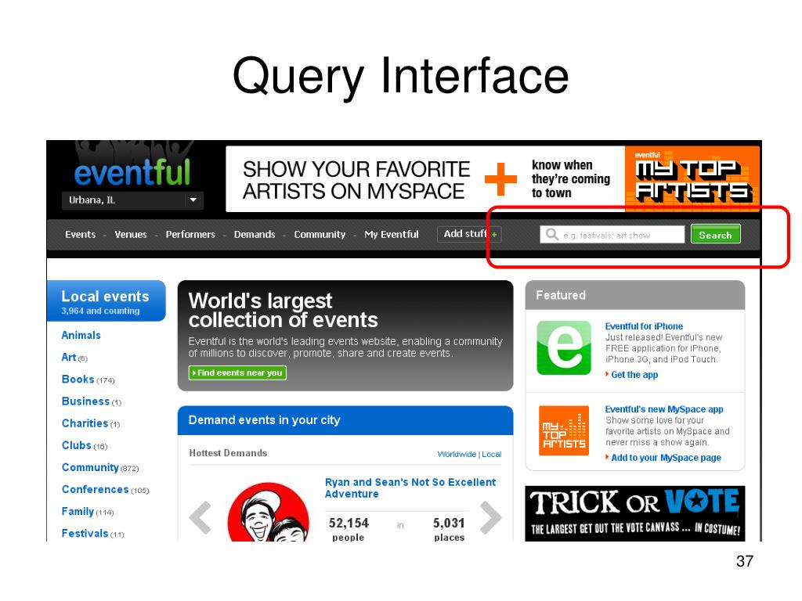Click Get the app link

click(x=634, y=375)
